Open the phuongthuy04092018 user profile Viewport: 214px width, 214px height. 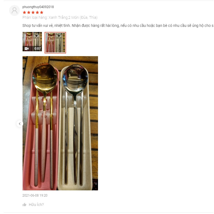[x=38, y=7]
